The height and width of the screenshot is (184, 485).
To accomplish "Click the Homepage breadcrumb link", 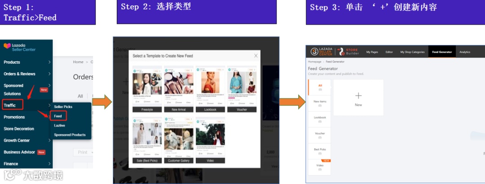I will pyautogui.click(x=314, y=62).
